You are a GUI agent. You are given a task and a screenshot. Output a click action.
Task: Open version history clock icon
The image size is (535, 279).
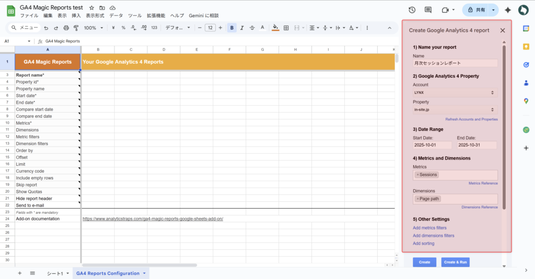click(x=412, y=10)
